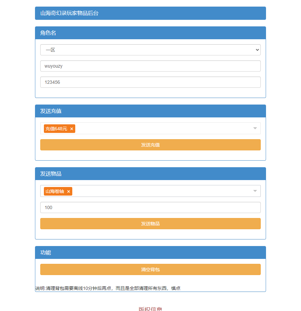
Task: Expand the item selection dropdown arrow
Action: pyautogui.click(x=255, y=191)
